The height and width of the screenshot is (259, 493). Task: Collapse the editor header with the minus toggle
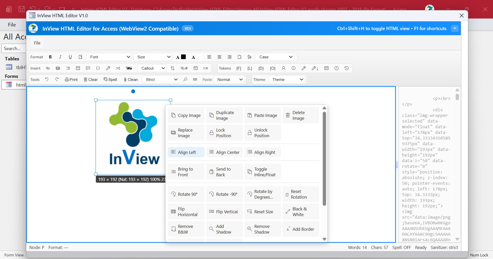(x=455, y=28)
